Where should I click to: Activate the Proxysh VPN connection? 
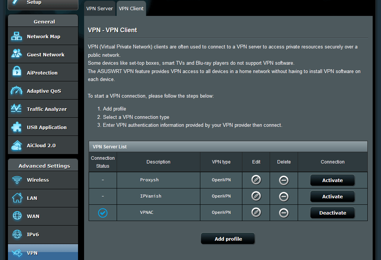click(x=333, y=180)
